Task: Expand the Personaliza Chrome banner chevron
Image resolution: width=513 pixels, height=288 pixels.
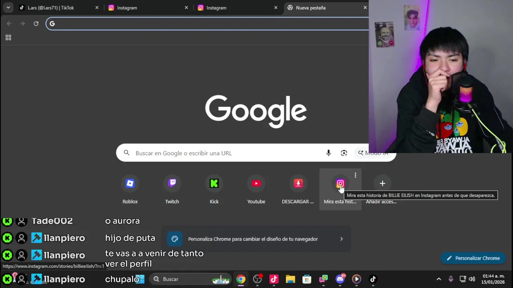Action: [x=341, y=239]
